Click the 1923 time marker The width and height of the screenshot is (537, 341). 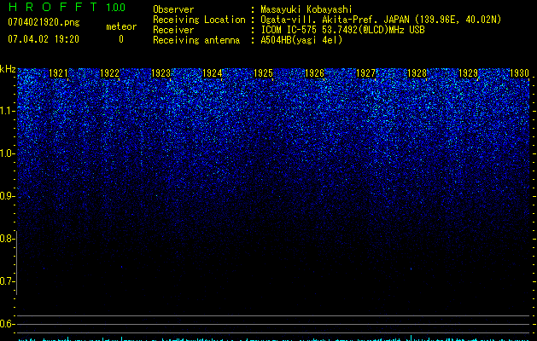pyautogui.click(x=161, y=73)
